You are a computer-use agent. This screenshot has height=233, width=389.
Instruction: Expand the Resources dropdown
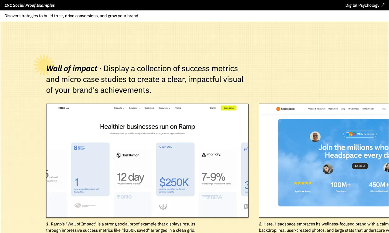(x=164, y=108)
